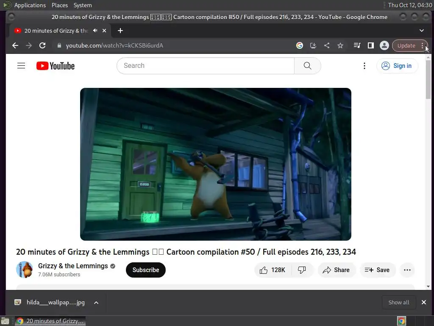The image size is (434, 326).
Task: Click the address bar URL
Action: (114, 45)
